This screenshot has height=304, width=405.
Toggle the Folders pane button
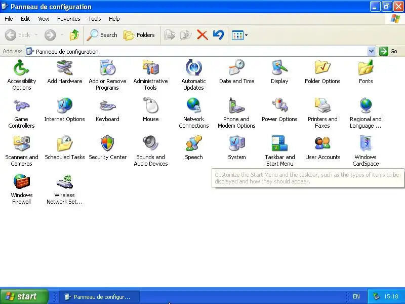pyautogui.click(x=139, y=35)
